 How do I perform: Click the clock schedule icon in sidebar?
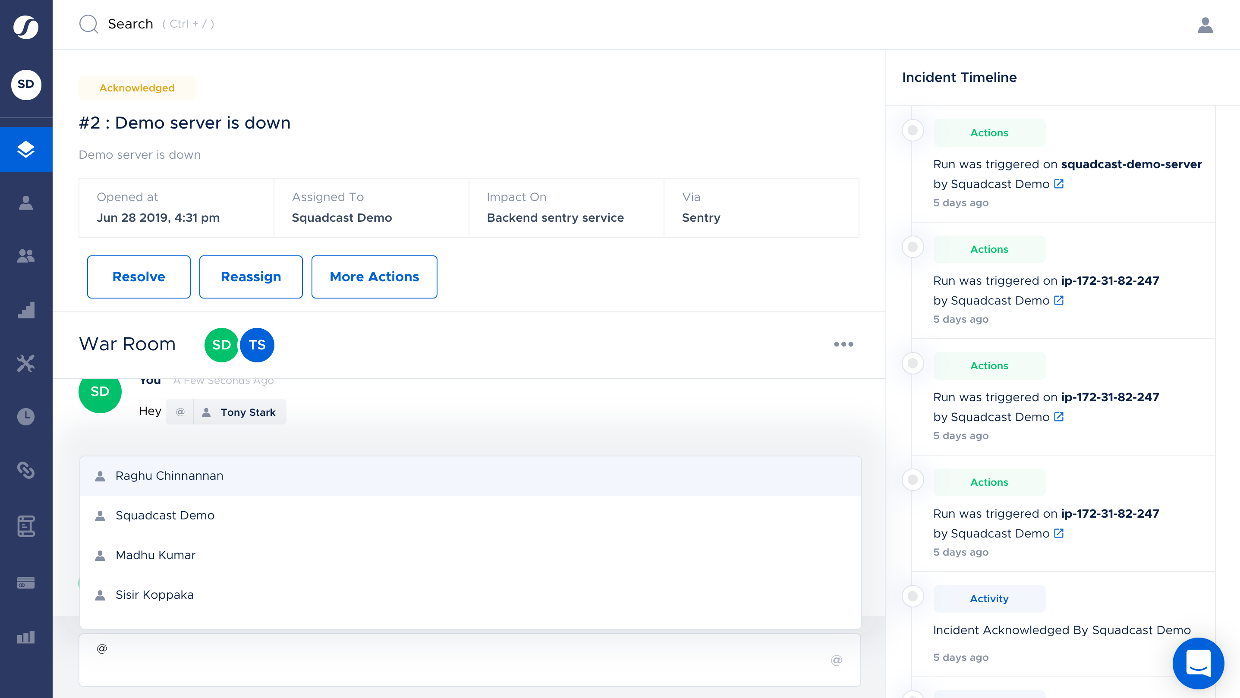(x=26, y=416)
